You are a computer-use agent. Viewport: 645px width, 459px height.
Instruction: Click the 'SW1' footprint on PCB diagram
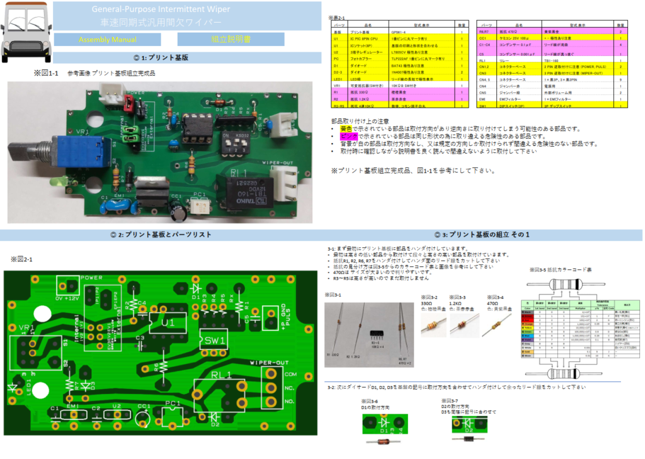pyautogui.click(x=214, y=340)
